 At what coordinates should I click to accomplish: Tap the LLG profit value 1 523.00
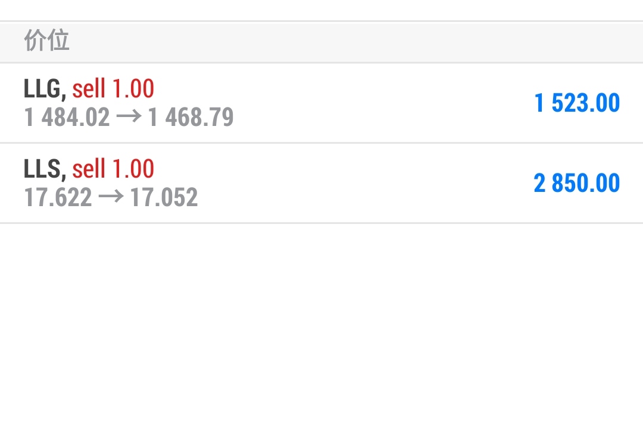point(577,103)
